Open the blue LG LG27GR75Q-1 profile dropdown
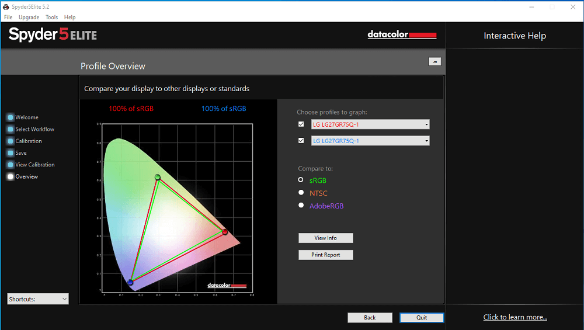 [x=370, y=141]
